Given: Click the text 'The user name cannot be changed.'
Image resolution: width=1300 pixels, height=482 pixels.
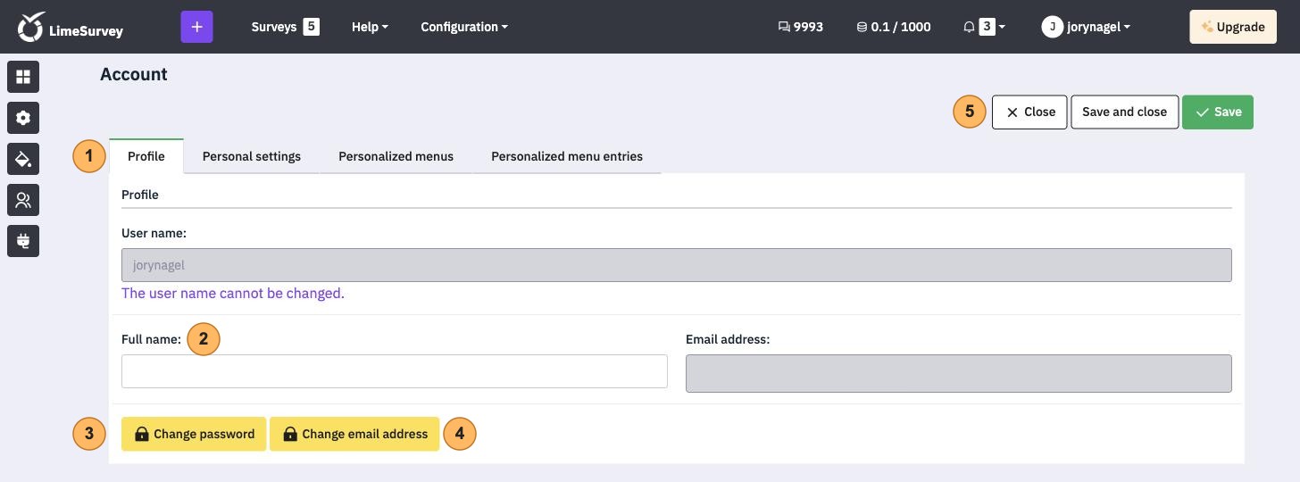Looking at the screenshot, I should tap(233, 293).
